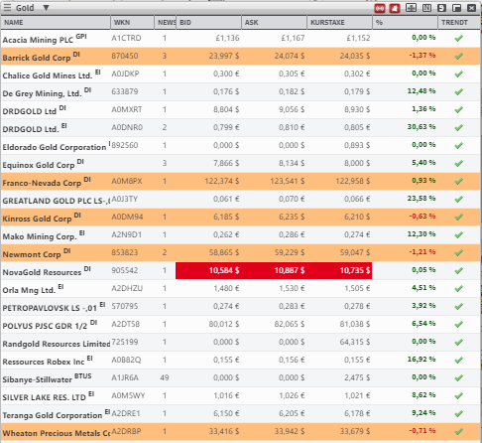Viewport: 482px width, 443px height.
Task: Click the four-arrow move icon in title bar
Action: (x=411, y=8)
